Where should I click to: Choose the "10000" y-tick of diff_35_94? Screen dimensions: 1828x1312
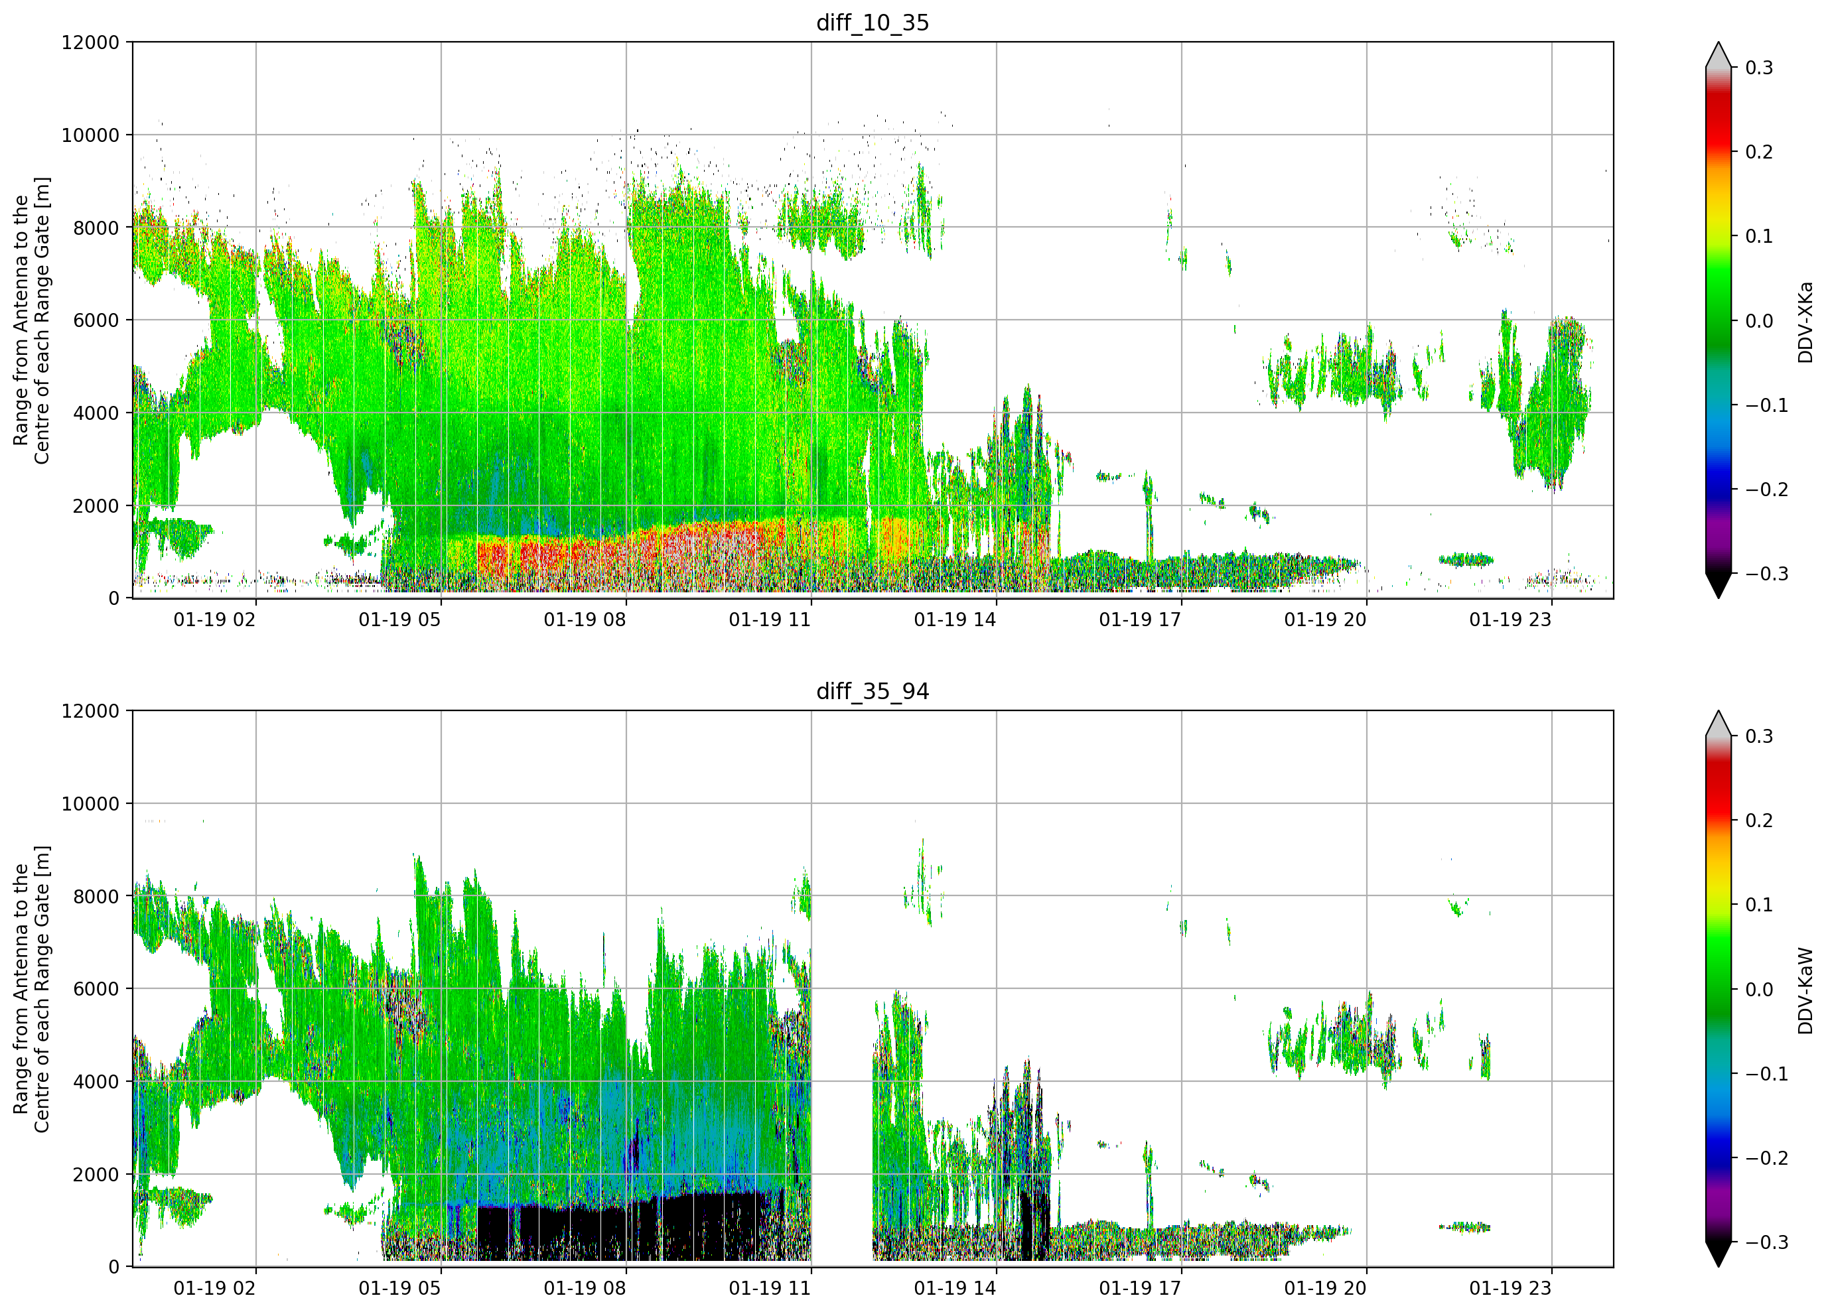point(90,805)
